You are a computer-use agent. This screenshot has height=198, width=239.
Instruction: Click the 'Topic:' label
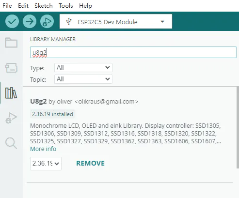click(x=38, y=79)
